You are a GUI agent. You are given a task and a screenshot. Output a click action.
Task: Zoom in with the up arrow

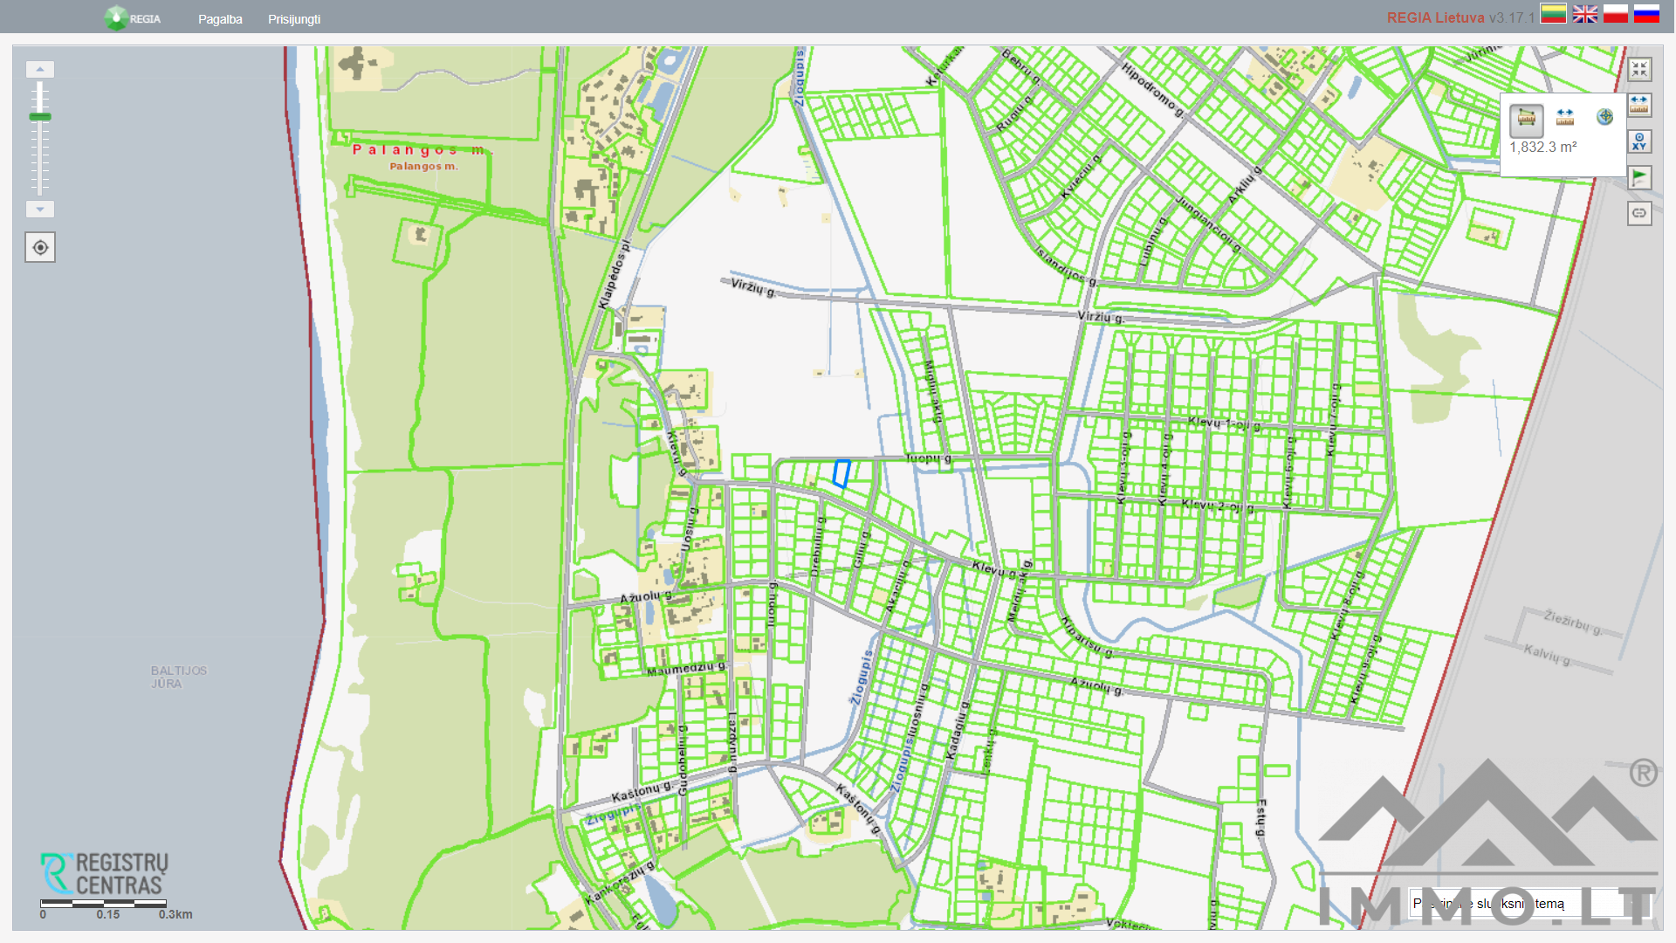[x=40, y=69]
